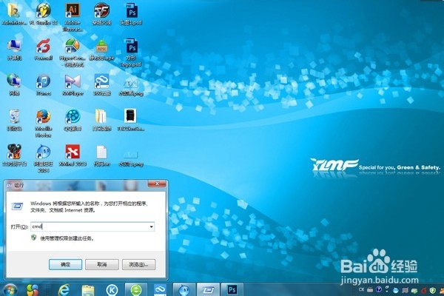Switch to the green 360 browser taskbar button
Screen dimensions: 444x296
click(136, 290)
